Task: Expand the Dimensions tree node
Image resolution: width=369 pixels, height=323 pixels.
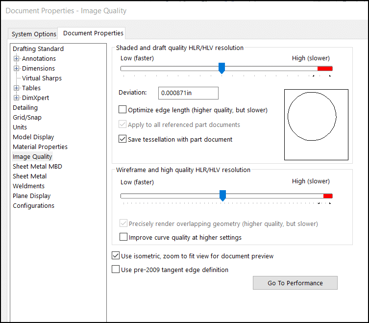Action: tap(17, 69)
